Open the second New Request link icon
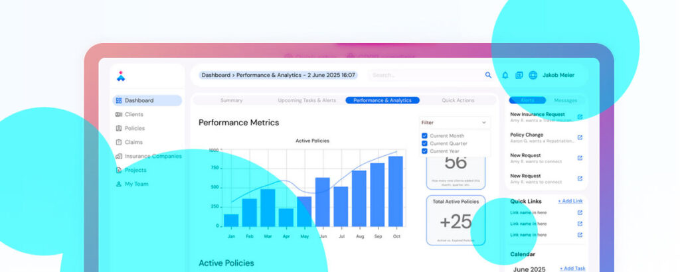 (x=580, y=178)
